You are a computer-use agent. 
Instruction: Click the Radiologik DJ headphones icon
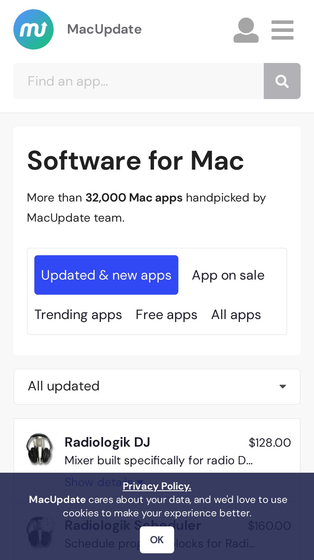click(40, 450)
